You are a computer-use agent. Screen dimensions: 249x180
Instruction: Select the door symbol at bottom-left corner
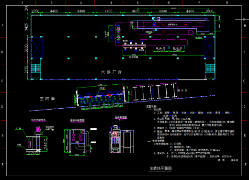coord(36,79)
